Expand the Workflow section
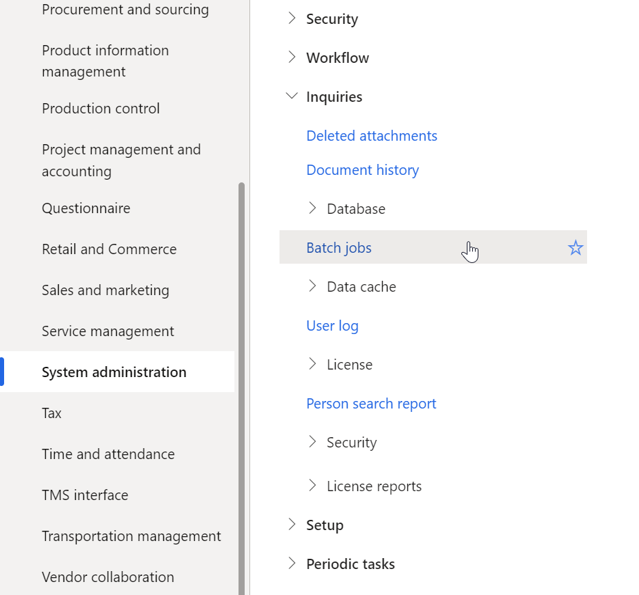 pyautogui.click(x=291, y=57)
